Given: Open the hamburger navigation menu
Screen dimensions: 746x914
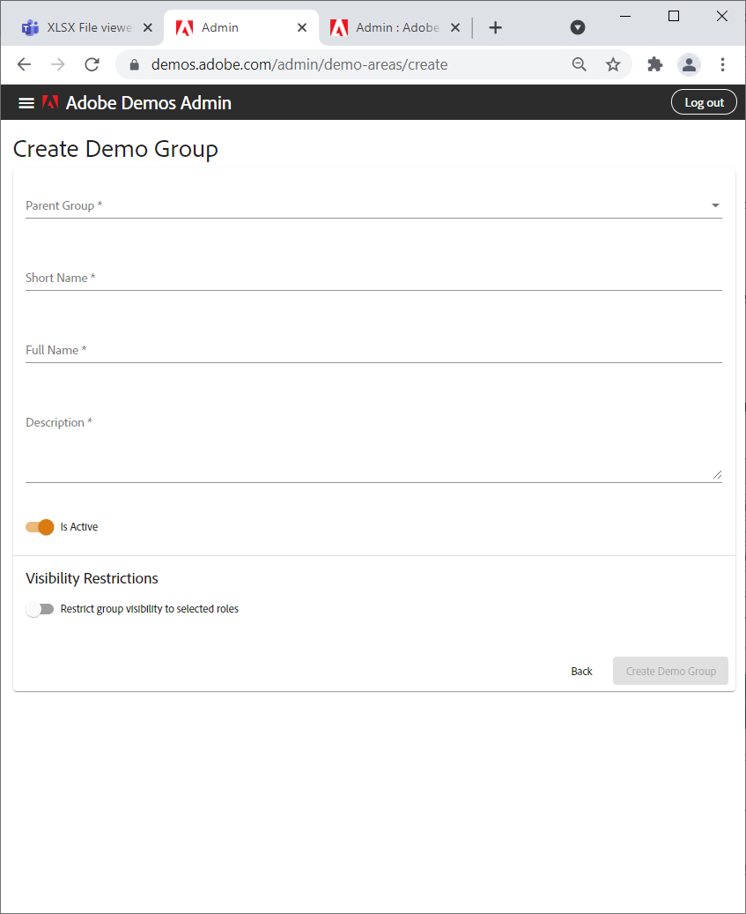Looking at the screenshot, I should 26,103.
